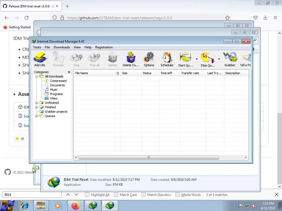Select the Compressed category
This screenshot has width=282, height=211.
coord(58,81)
